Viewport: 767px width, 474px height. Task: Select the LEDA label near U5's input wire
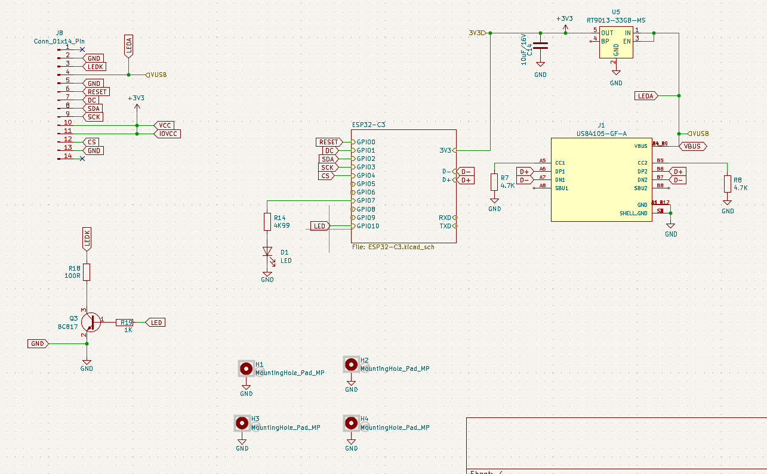tap(646, 95)
